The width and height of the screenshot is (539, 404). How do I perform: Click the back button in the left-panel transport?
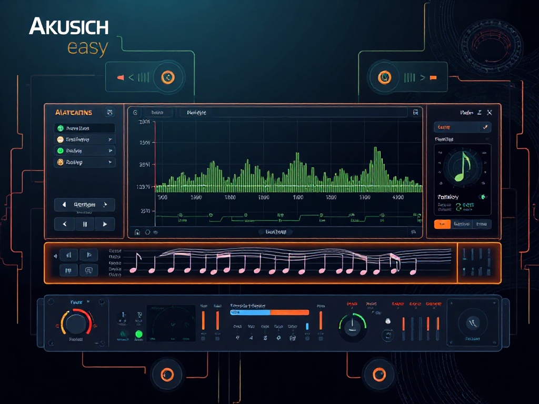65,224
